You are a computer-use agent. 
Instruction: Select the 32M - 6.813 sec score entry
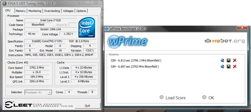pyautogui.click(x=136, y=60)
